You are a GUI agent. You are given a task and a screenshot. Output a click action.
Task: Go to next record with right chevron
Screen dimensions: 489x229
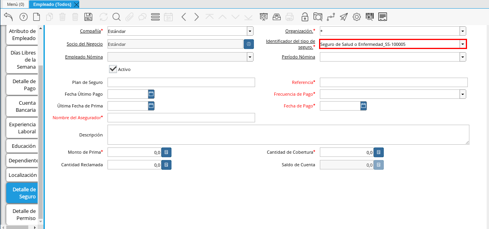[x=197, y=17]
